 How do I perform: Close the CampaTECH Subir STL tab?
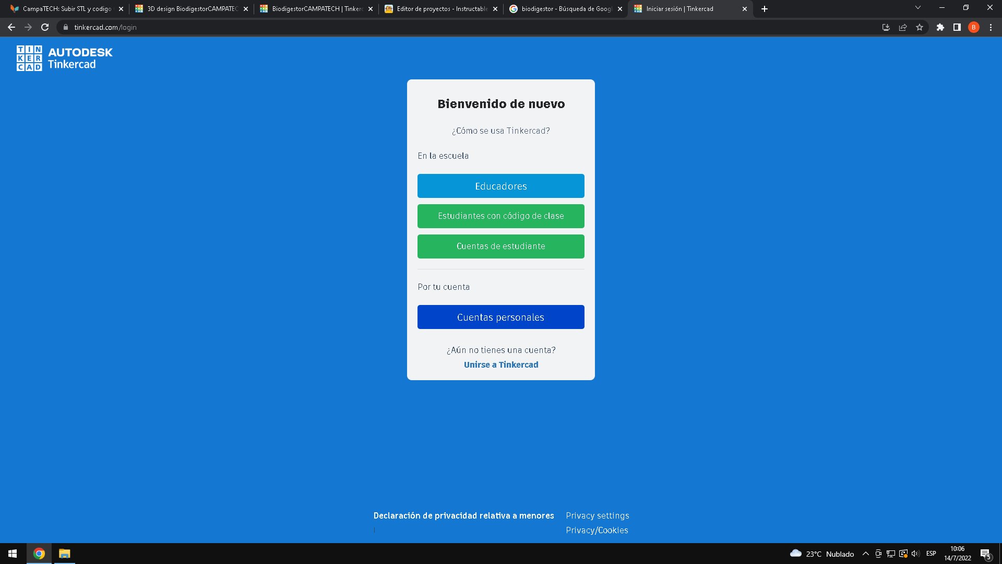pyautogui.click(x=121, y=9)
